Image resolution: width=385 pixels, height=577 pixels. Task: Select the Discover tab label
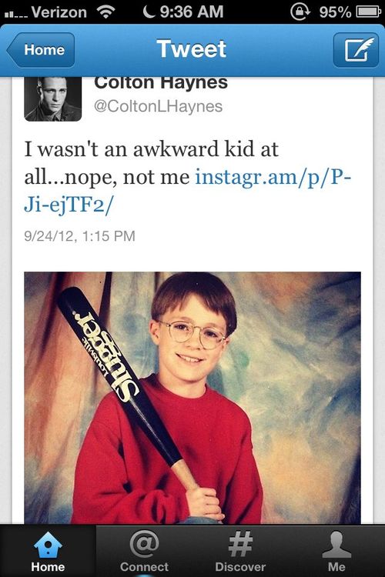tap(240, 567)
